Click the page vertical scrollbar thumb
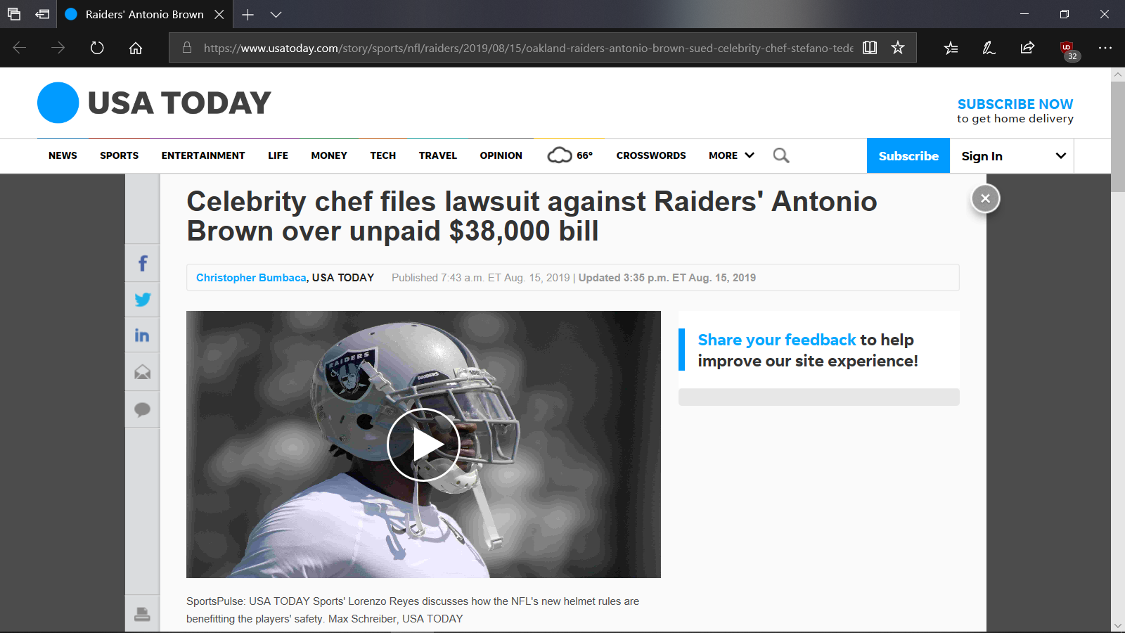Image resolution: width=1125 pixels, height=633 pixels. click(x=1118, y=136)
